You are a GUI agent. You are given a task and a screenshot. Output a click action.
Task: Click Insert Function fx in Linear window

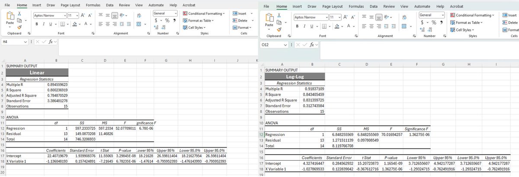click(x=51, y=42)
